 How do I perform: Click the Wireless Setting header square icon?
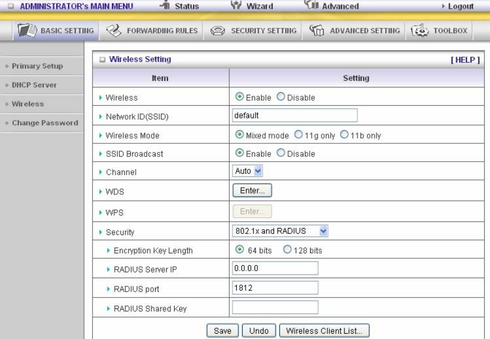(x=102, y=59)
